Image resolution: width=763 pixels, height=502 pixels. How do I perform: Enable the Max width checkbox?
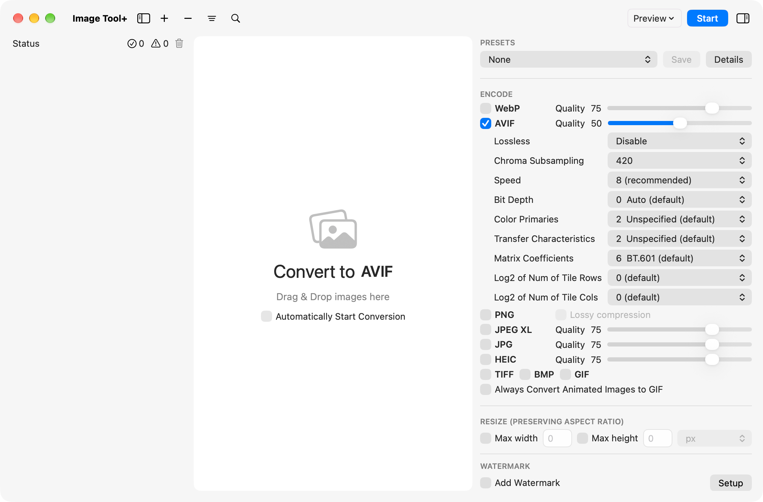pos(486,438)
